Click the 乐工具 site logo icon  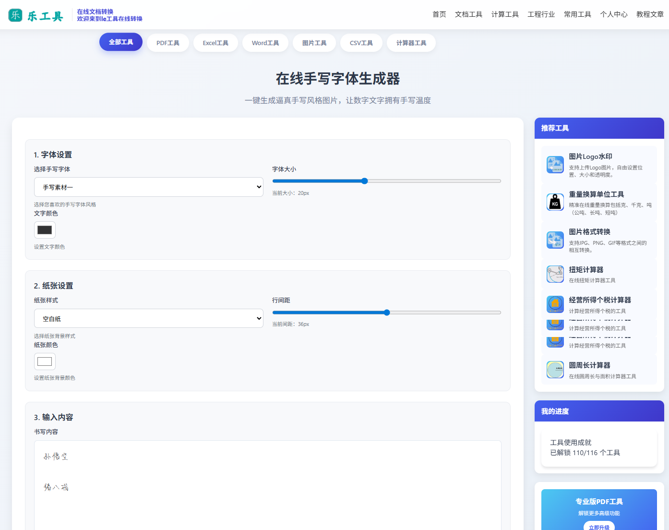click(15, 15)
